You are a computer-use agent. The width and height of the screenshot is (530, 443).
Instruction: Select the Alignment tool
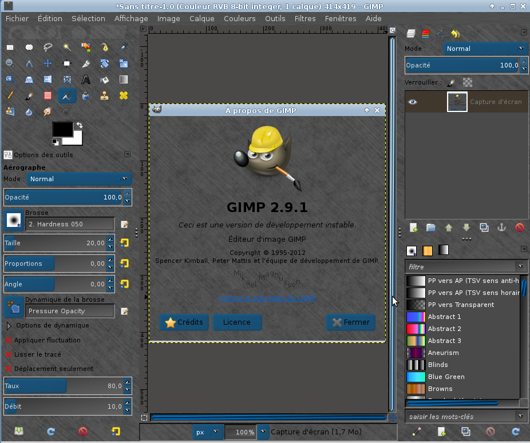67,63
